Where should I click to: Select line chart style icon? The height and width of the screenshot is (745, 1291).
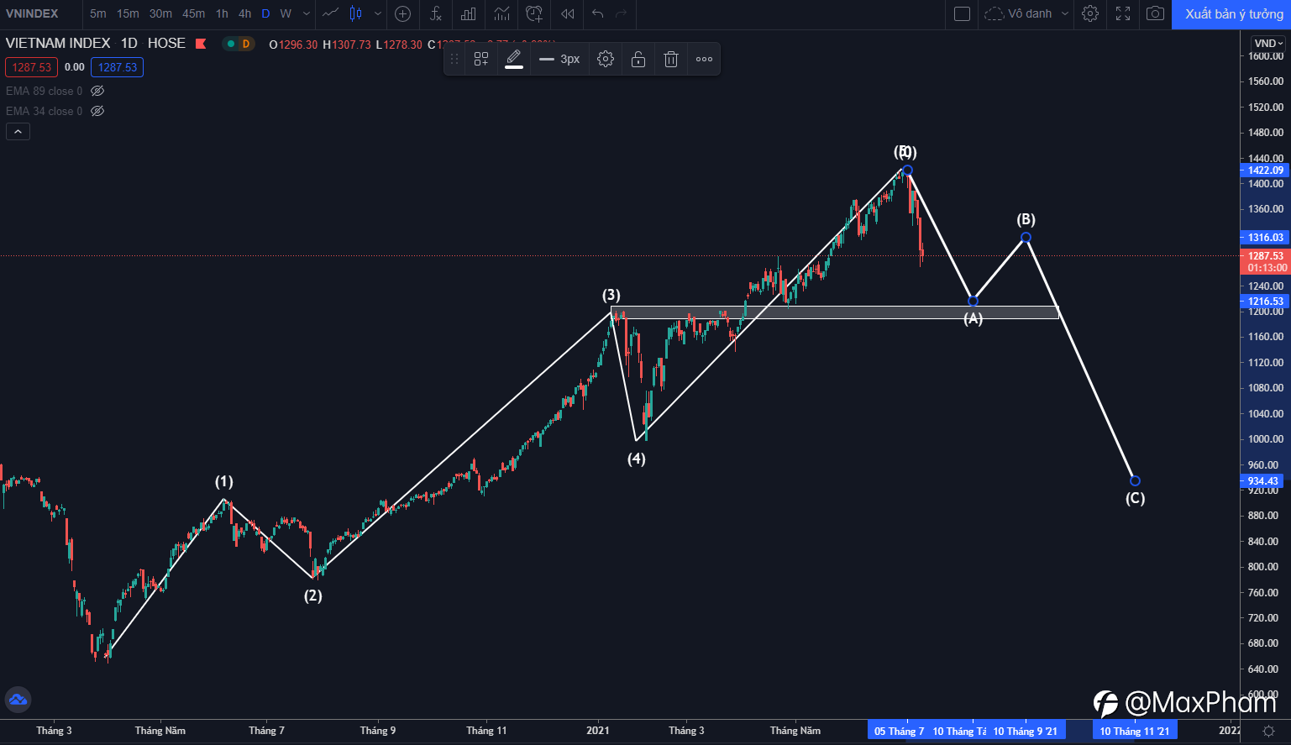click(x=331, y=13)
